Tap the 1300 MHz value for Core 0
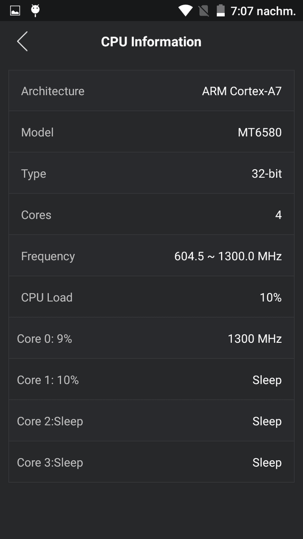Screen dimensions: 303x539 coord(255,339)
